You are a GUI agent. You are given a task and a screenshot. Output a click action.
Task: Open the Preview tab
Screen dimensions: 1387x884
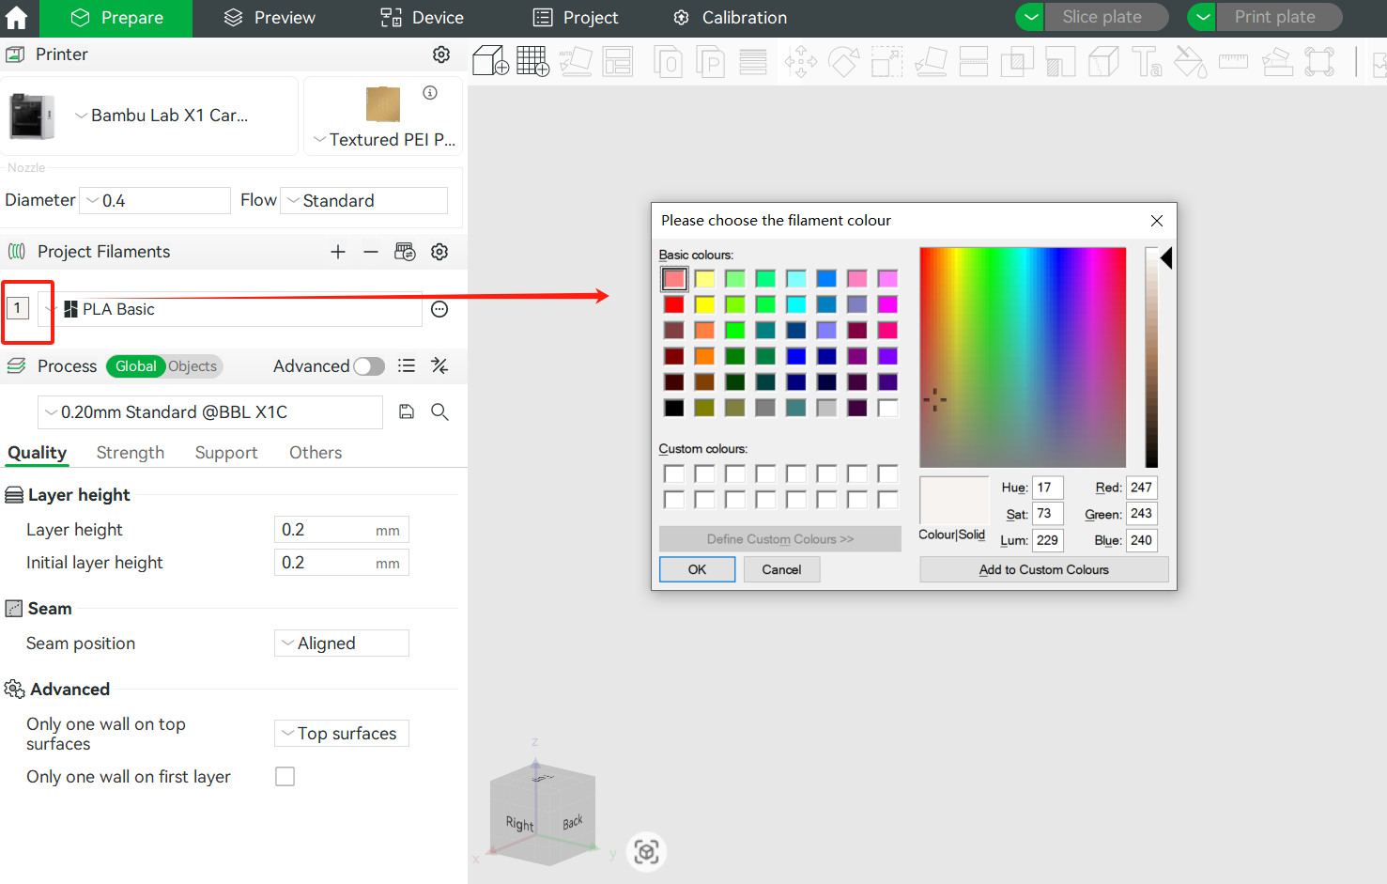click(x=270, y=18)
